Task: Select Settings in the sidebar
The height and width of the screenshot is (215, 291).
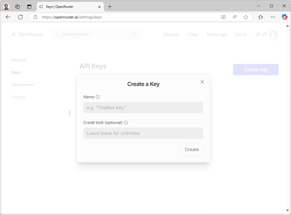Action: [x=19, y=60]
